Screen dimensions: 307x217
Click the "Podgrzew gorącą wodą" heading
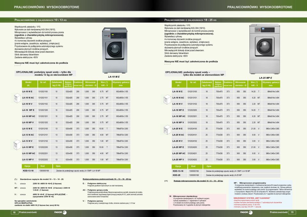click(98, 190)
